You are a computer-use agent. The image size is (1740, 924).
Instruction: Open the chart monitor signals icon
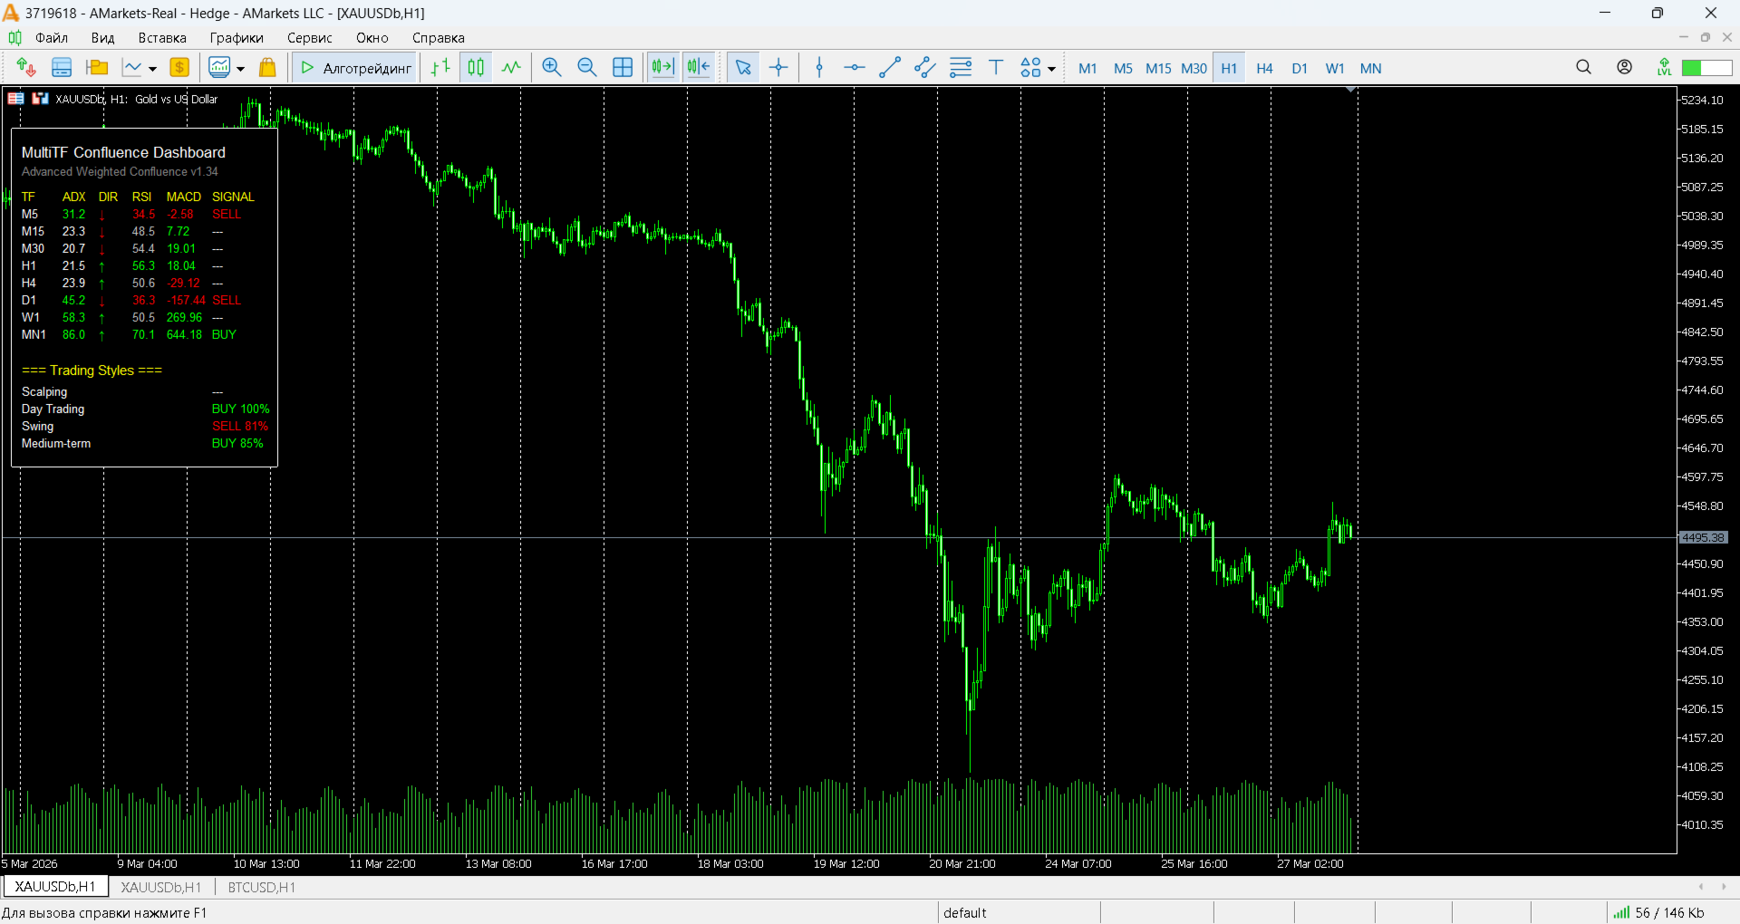pos(219,68)
